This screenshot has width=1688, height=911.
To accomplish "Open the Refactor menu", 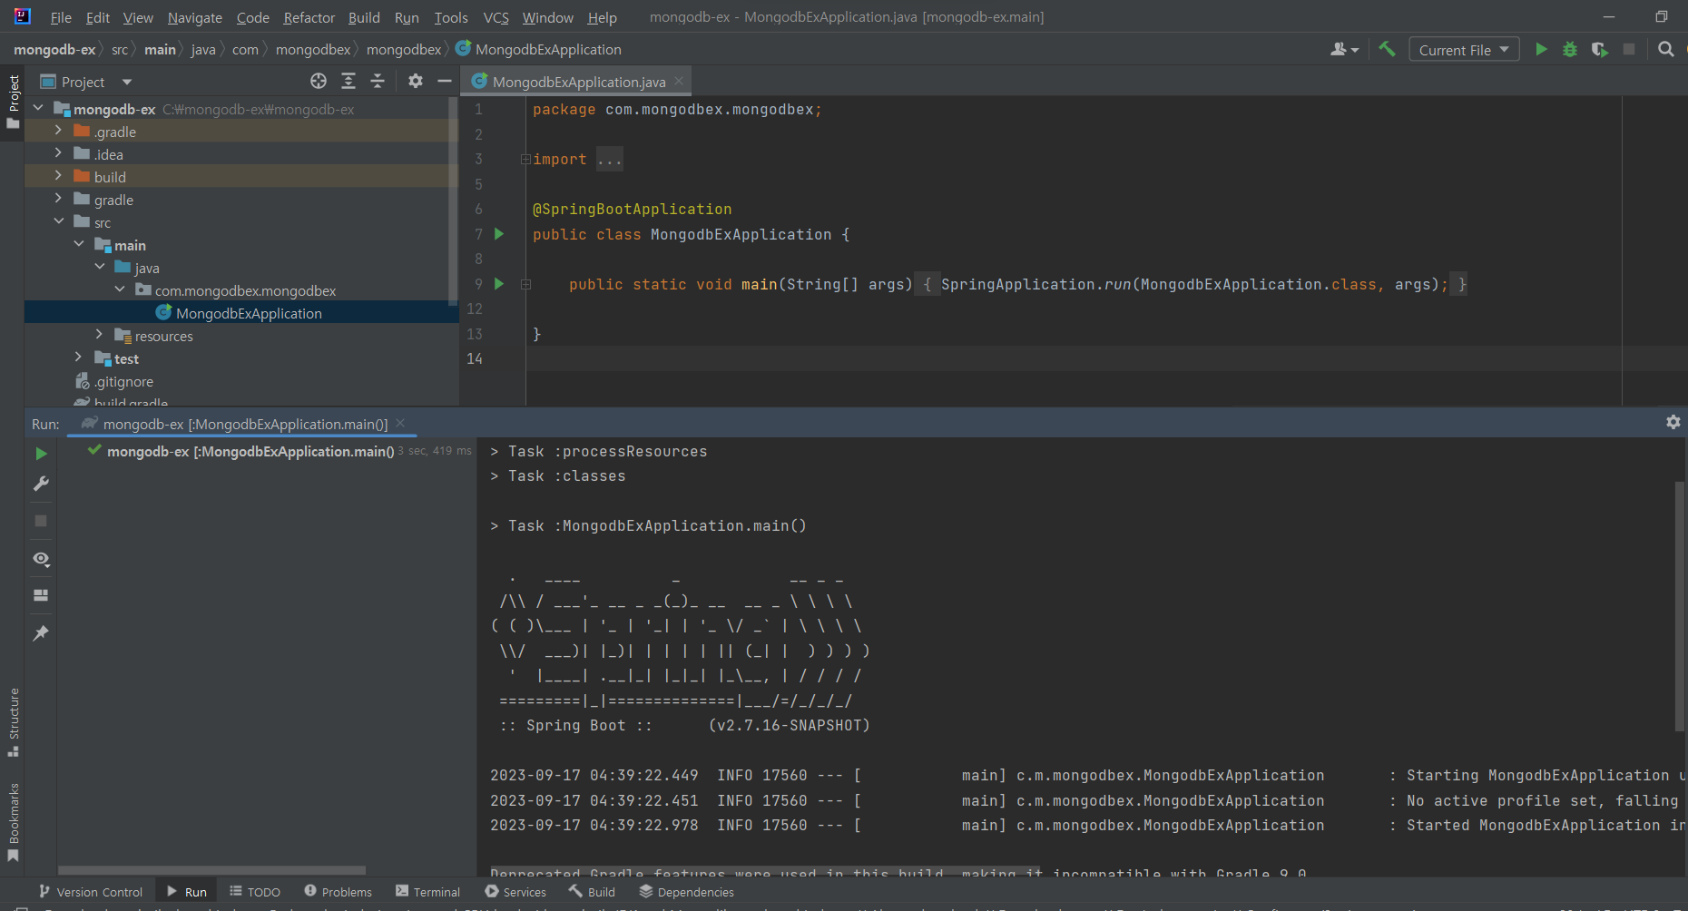I will point(309,17).
